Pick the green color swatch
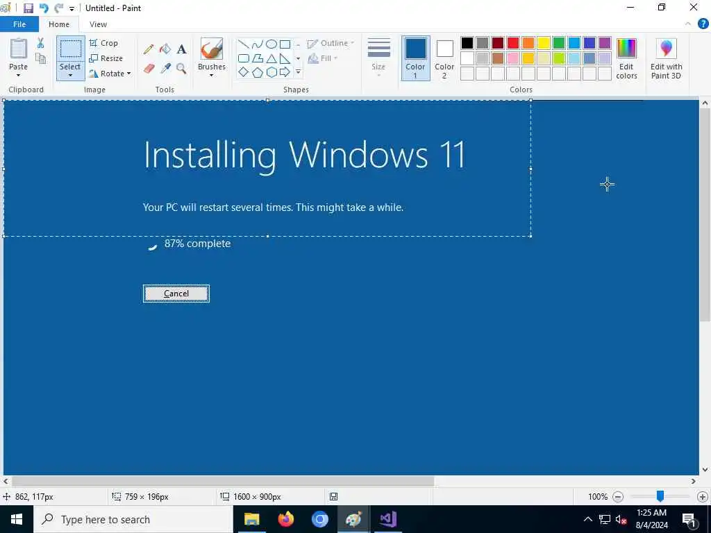This screenshot has width=711, height=533. [559, 43]
